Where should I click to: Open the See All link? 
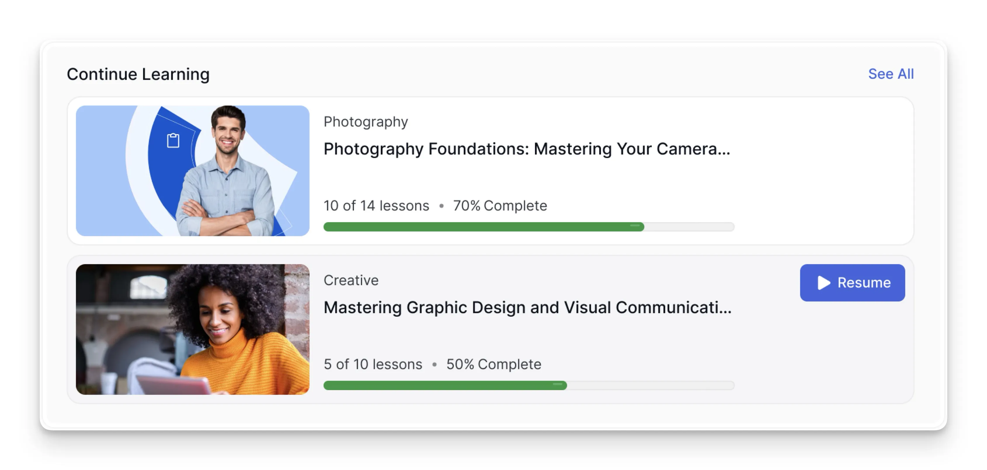pos(891,74)
